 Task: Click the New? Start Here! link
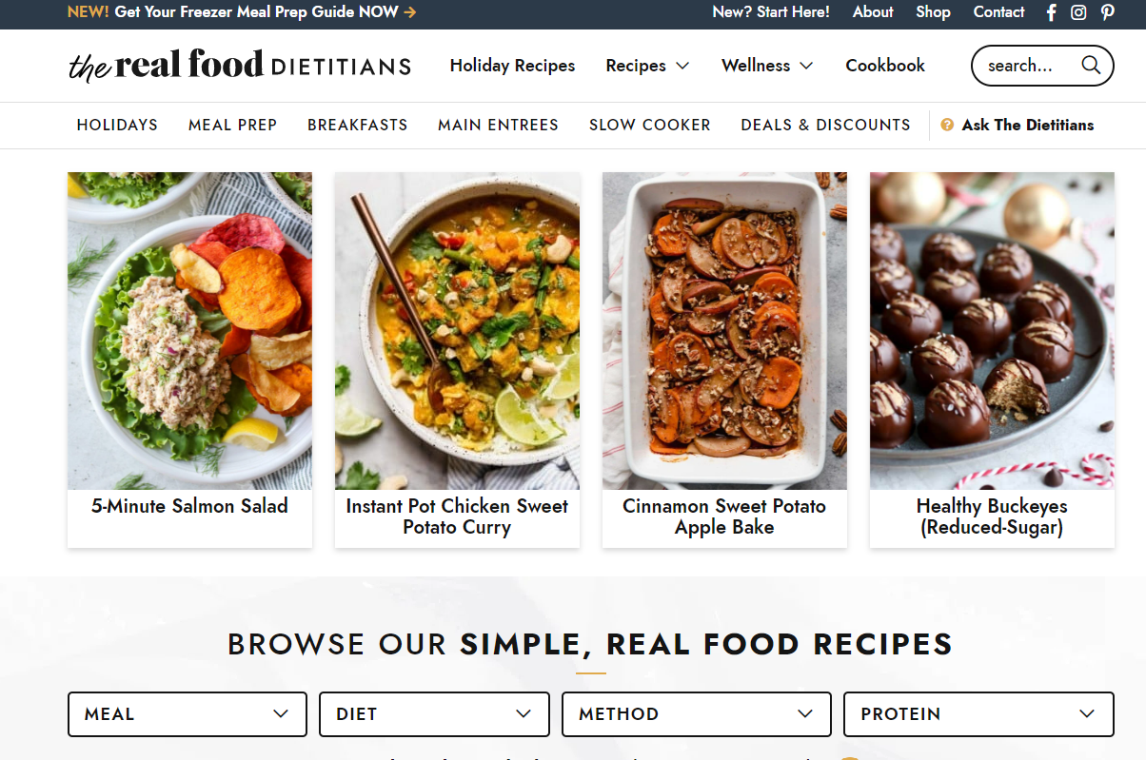pos(771,12)
